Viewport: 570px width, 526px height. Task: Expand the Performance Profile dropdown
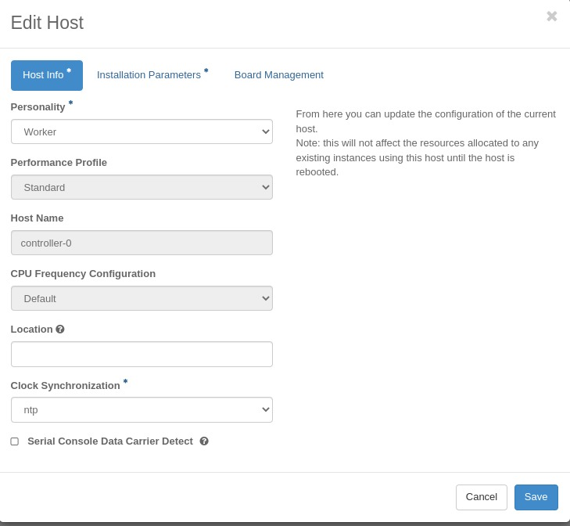click(x=142, y=187)
